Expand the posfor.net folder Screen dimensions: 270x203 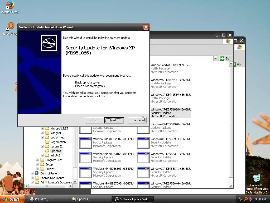42,137
